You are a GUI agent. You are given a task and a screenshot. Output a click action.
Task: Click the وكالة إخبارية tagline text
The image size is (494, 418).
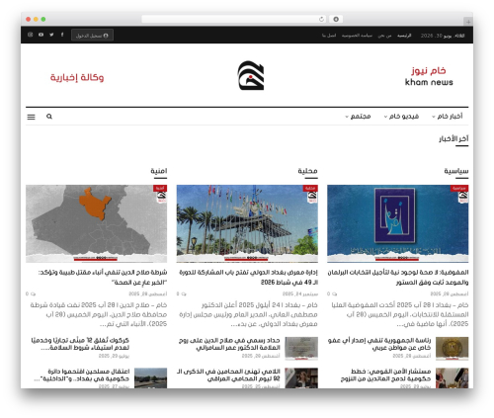(77, 77)
